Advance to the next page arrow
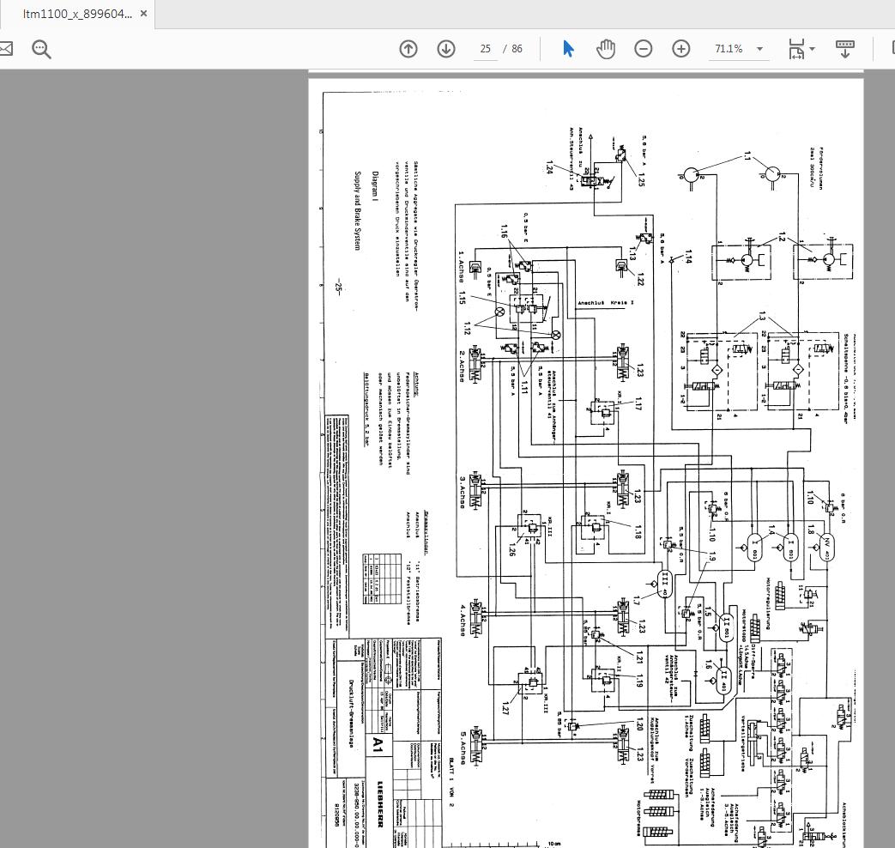The width and height of the screenshot is (895, 848). pyautogui.click(x=446, y=49)
